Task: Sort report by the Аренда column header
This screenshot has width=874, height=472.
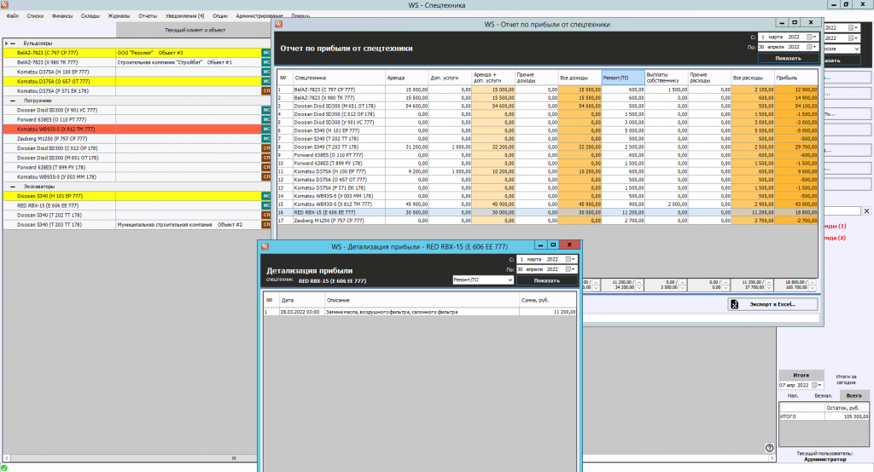Action: point(407,78)
